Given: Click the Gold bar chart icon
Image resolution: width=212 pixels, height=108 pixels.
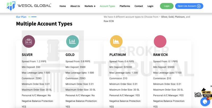Looking at the screenshot, I should [x=72, y=41].
